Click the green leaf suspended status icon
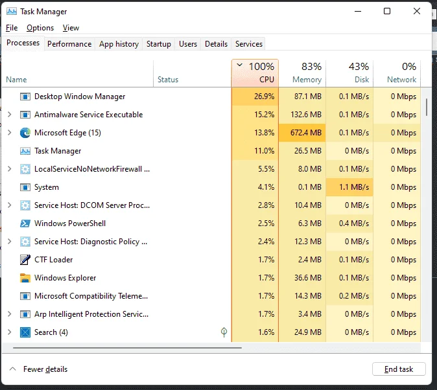The height and width of the screenshot is (390, 437). pos(224,332)
